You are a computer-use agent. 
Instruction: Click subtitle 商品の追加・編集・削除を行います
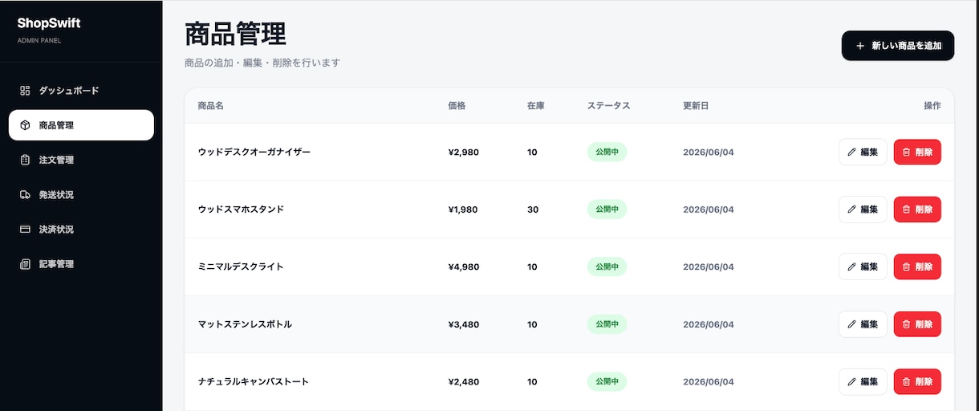click(x=262, y=62)
